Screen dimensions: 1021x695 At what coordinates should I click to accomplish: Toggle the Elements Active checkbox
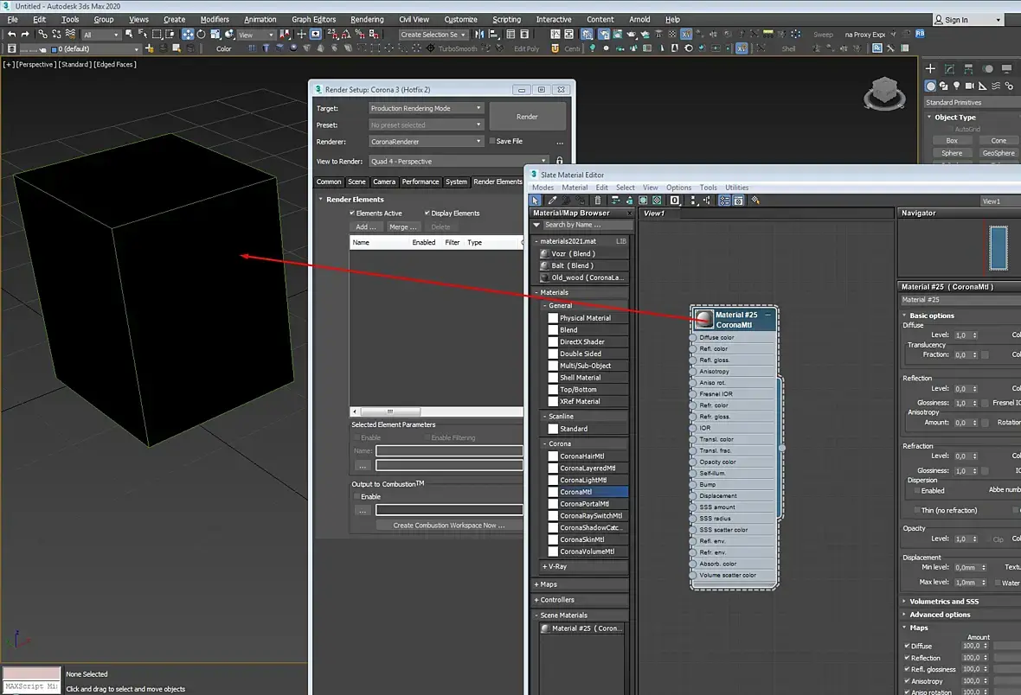coord(352,213)
